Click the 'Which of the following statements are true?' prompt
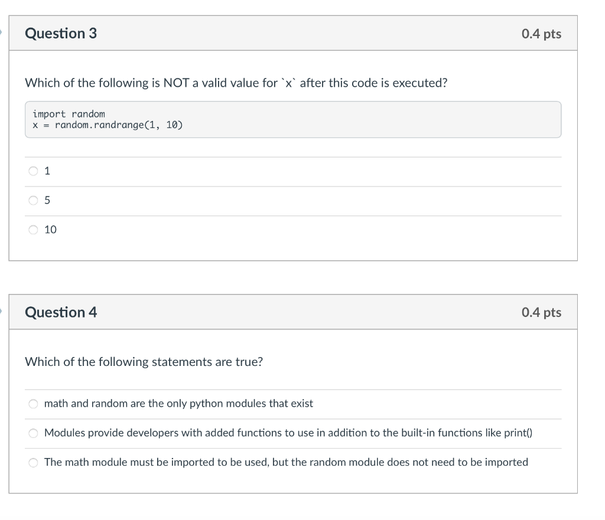605x520 pixels. click(144, 362)
